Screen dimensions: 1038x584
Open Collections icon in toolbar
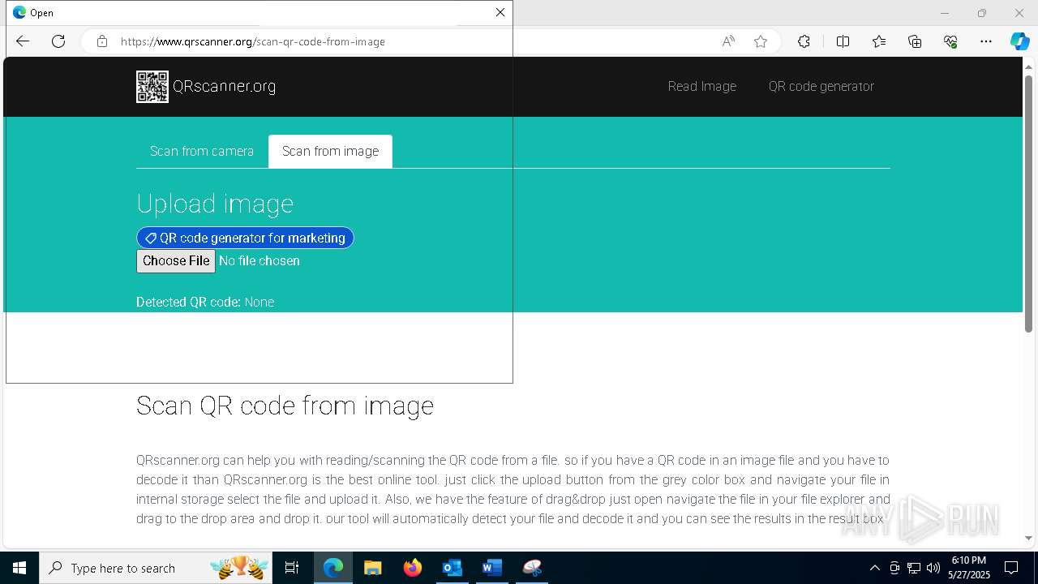[x=915, y=41]
